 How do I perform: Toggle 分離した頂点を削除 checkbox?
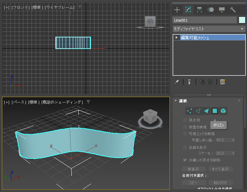click(185, 160)
